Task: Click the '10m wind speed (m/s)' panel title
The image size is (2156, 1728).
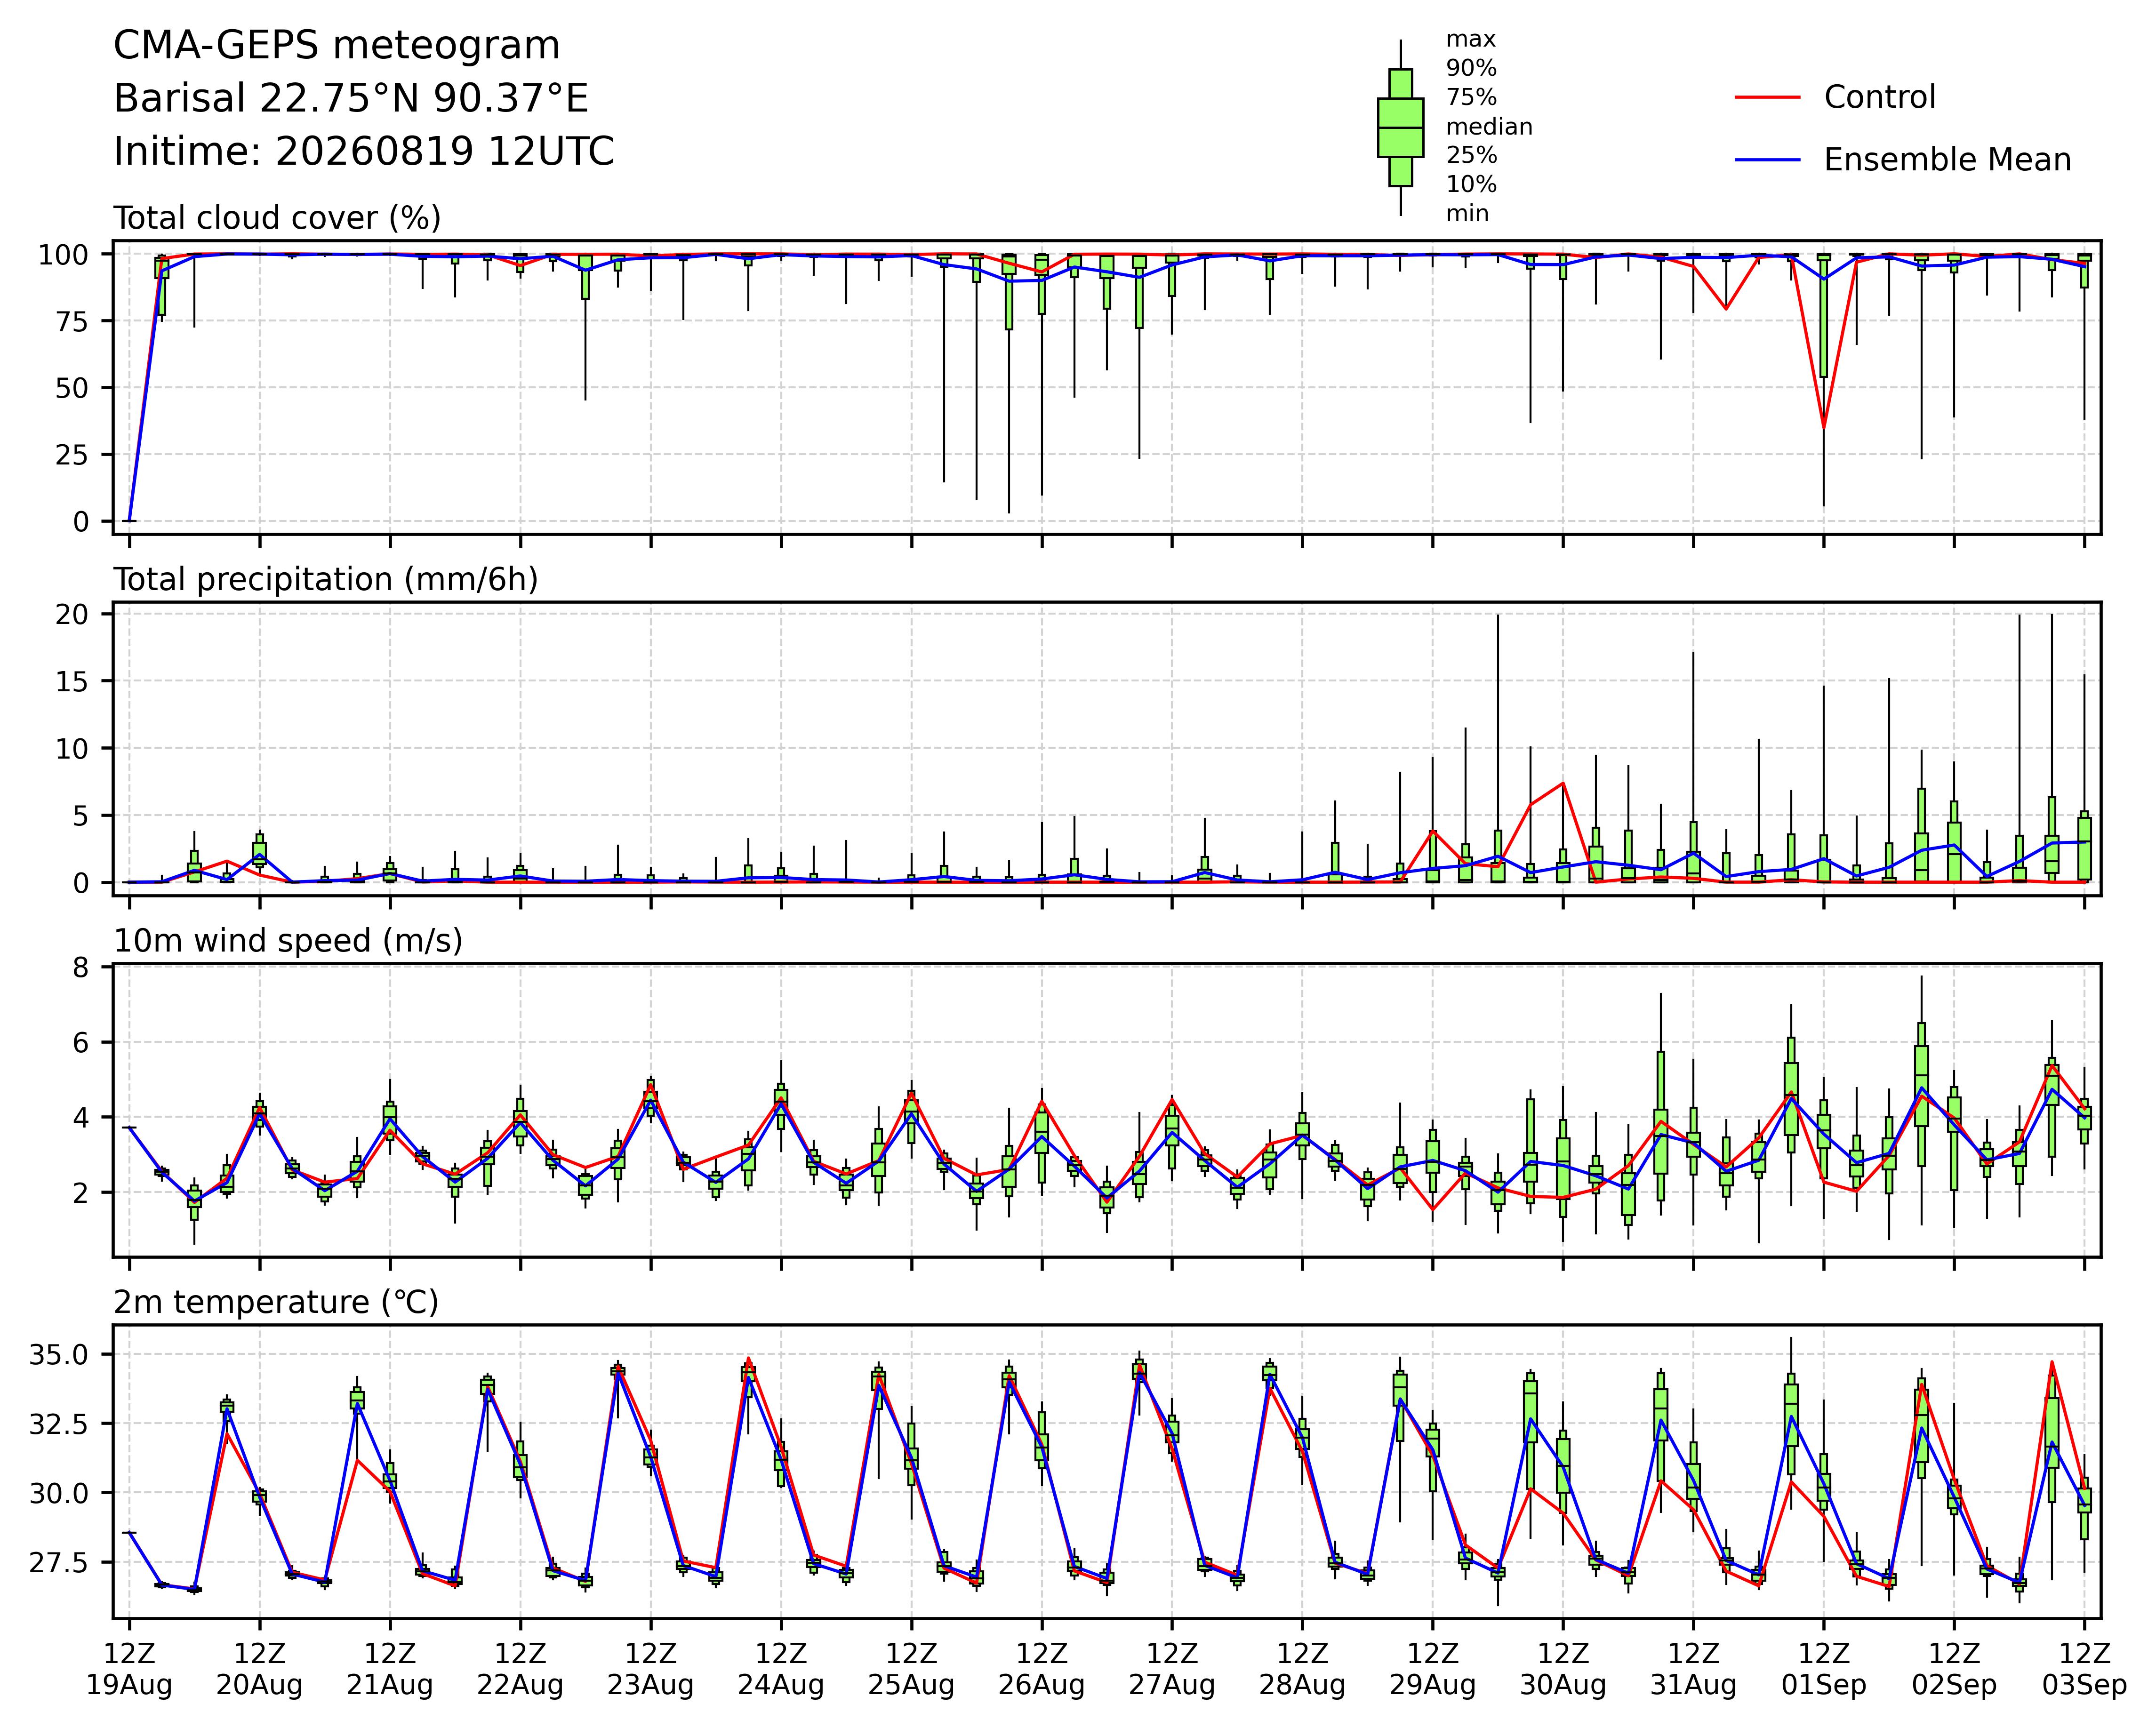Action: (x=288, y=941)
